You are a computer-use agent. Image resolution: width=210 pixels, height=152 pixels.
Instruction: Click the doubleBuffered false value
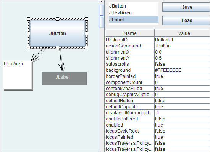[x=182, y=119]
